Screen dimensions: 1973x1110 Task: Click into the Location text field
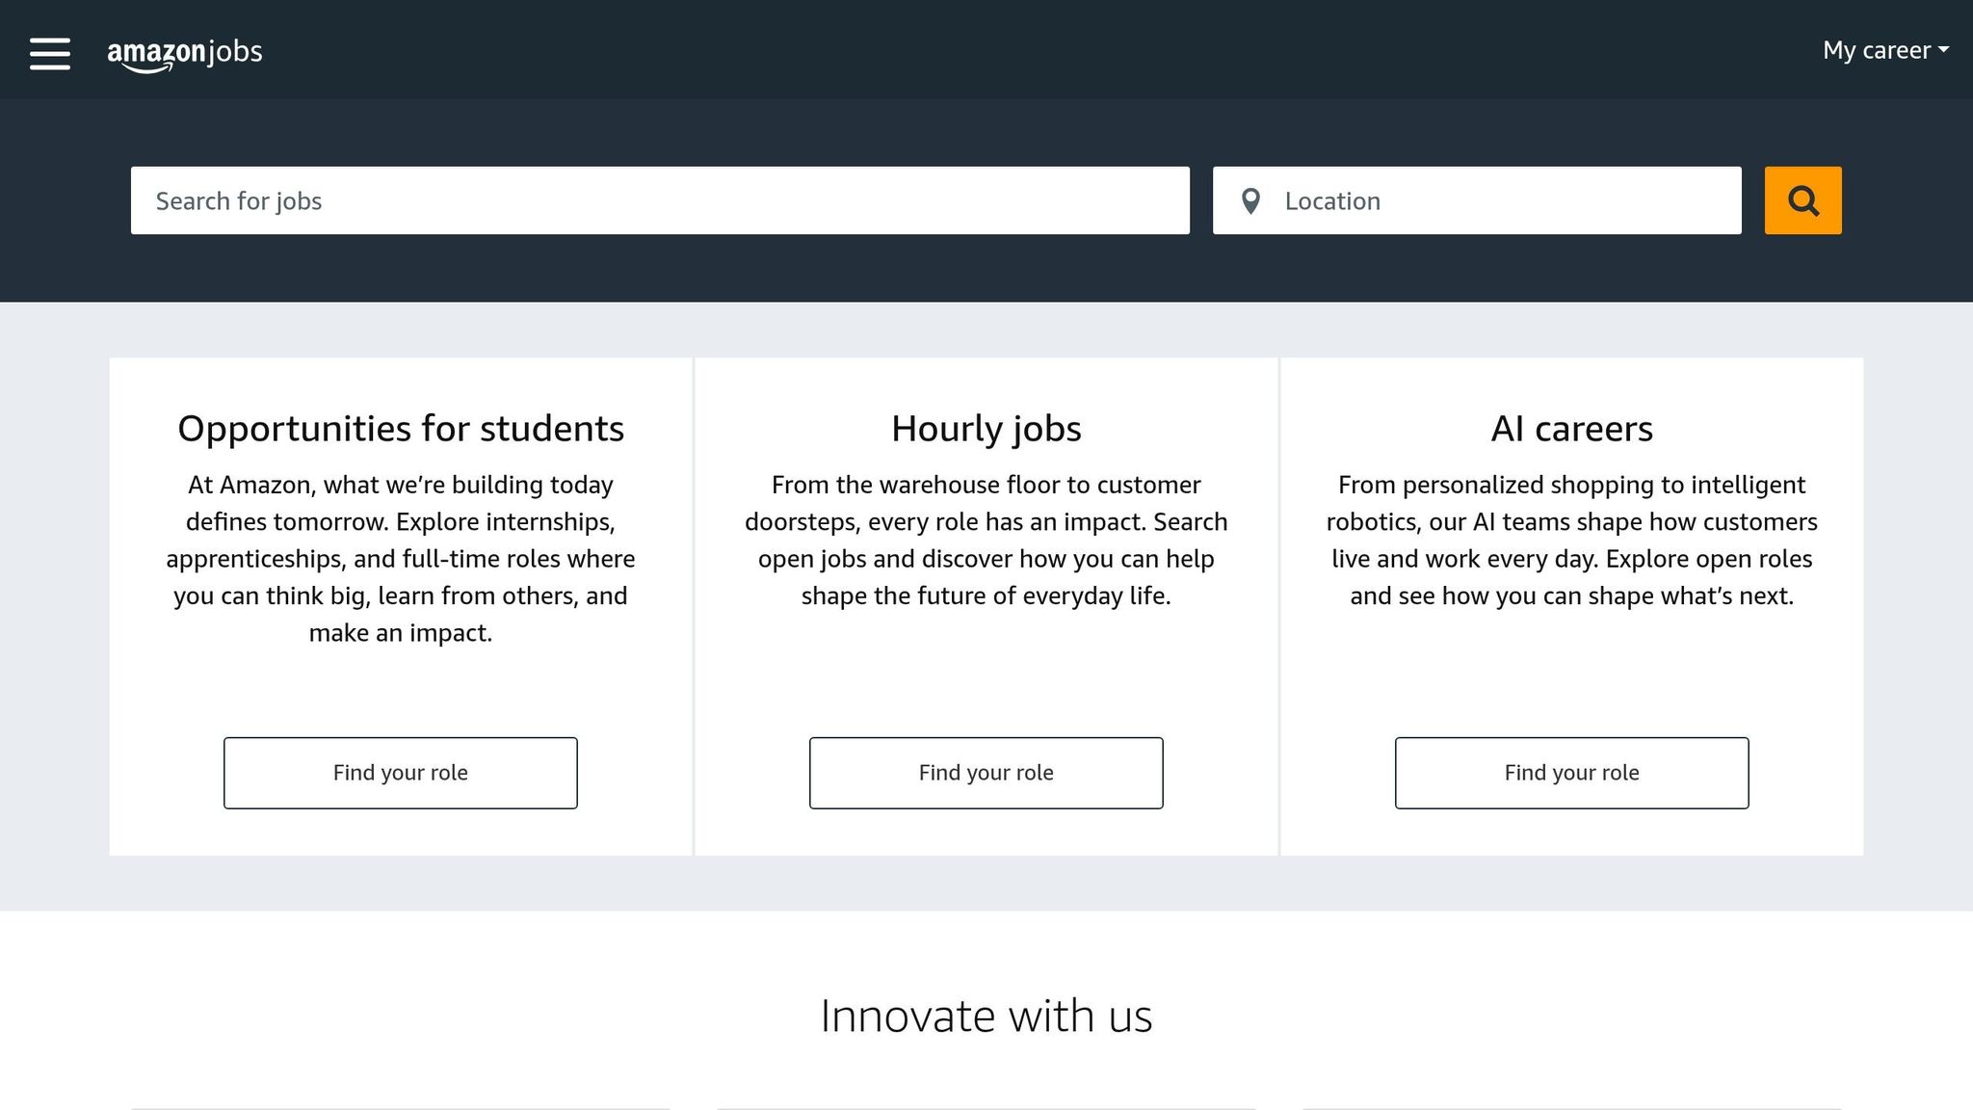pos(1503,200)
